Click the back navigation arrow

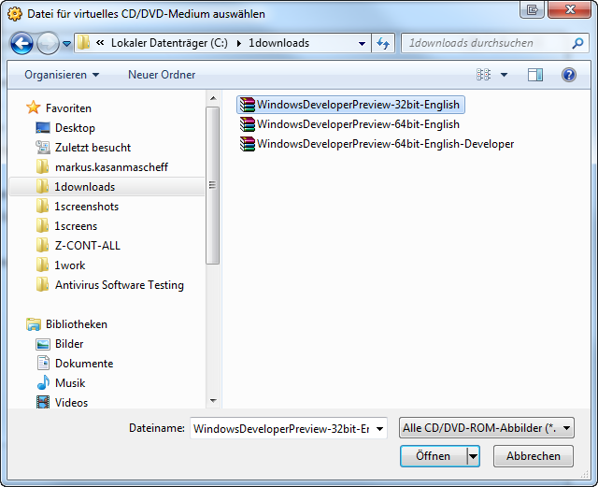[21, 43]
